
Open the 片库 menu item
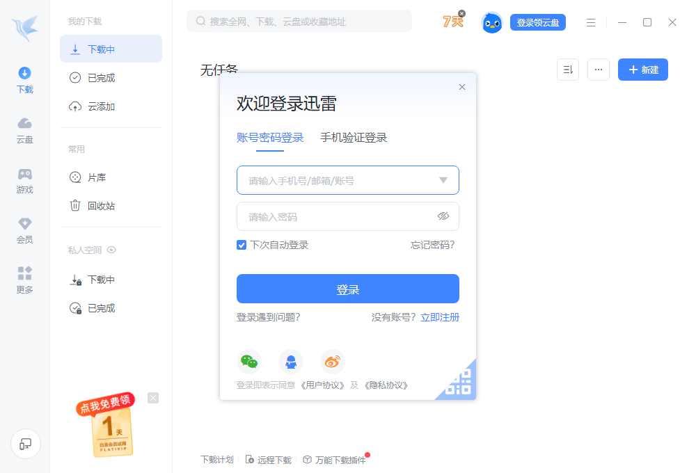click(97, 177)
